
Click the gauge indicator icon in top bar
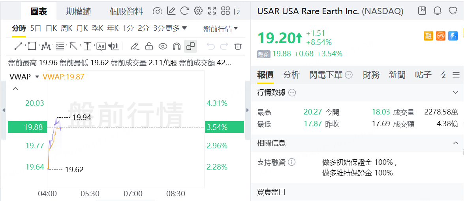click(158, 11)
